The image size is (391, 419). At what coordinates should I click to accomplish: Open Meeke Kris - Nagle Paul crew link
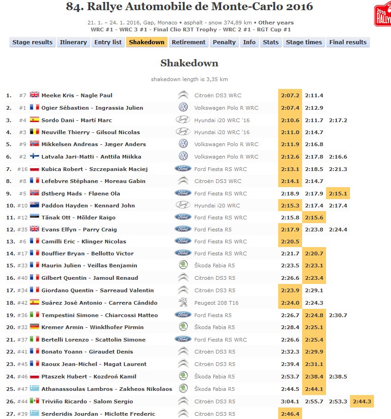77,95
